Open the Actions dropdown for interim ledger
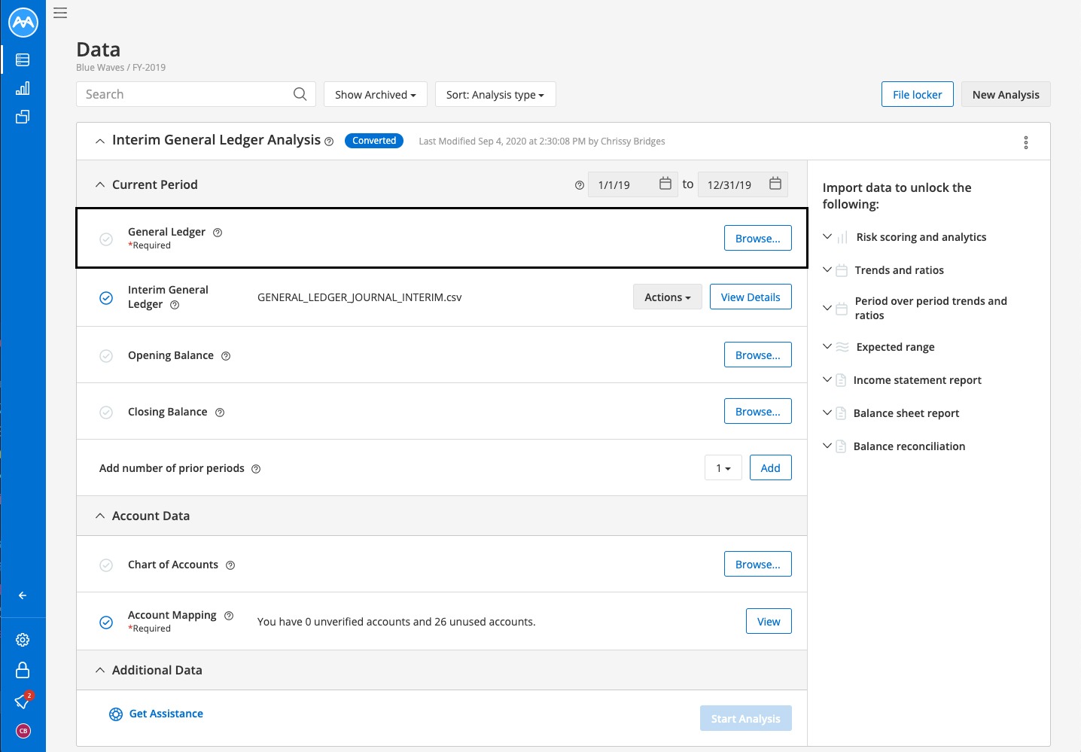 668,297
